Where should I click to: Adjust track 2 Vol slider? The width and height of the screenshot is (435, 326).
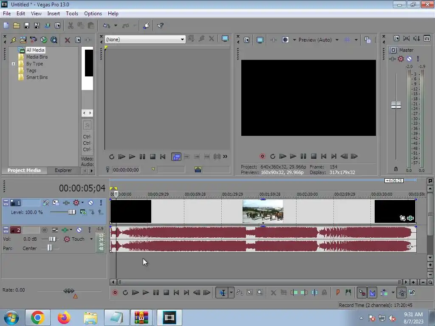(52, 239)
